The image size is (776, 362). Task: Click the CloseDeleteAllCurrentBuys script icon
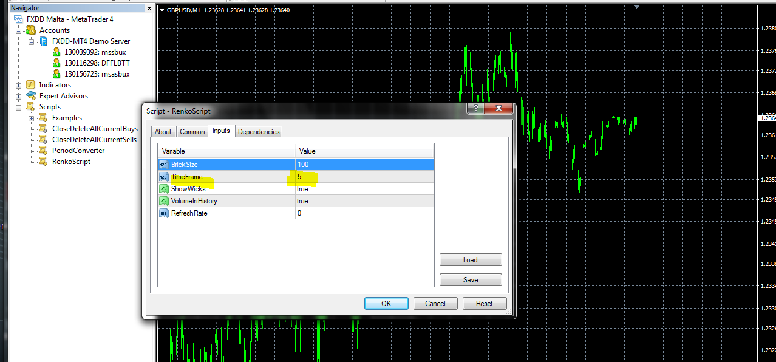point(43,129)
